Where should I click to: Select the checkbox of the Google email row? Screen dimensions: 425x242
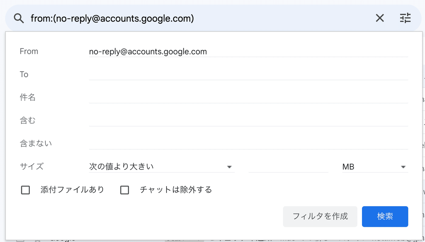click(20, 241)
